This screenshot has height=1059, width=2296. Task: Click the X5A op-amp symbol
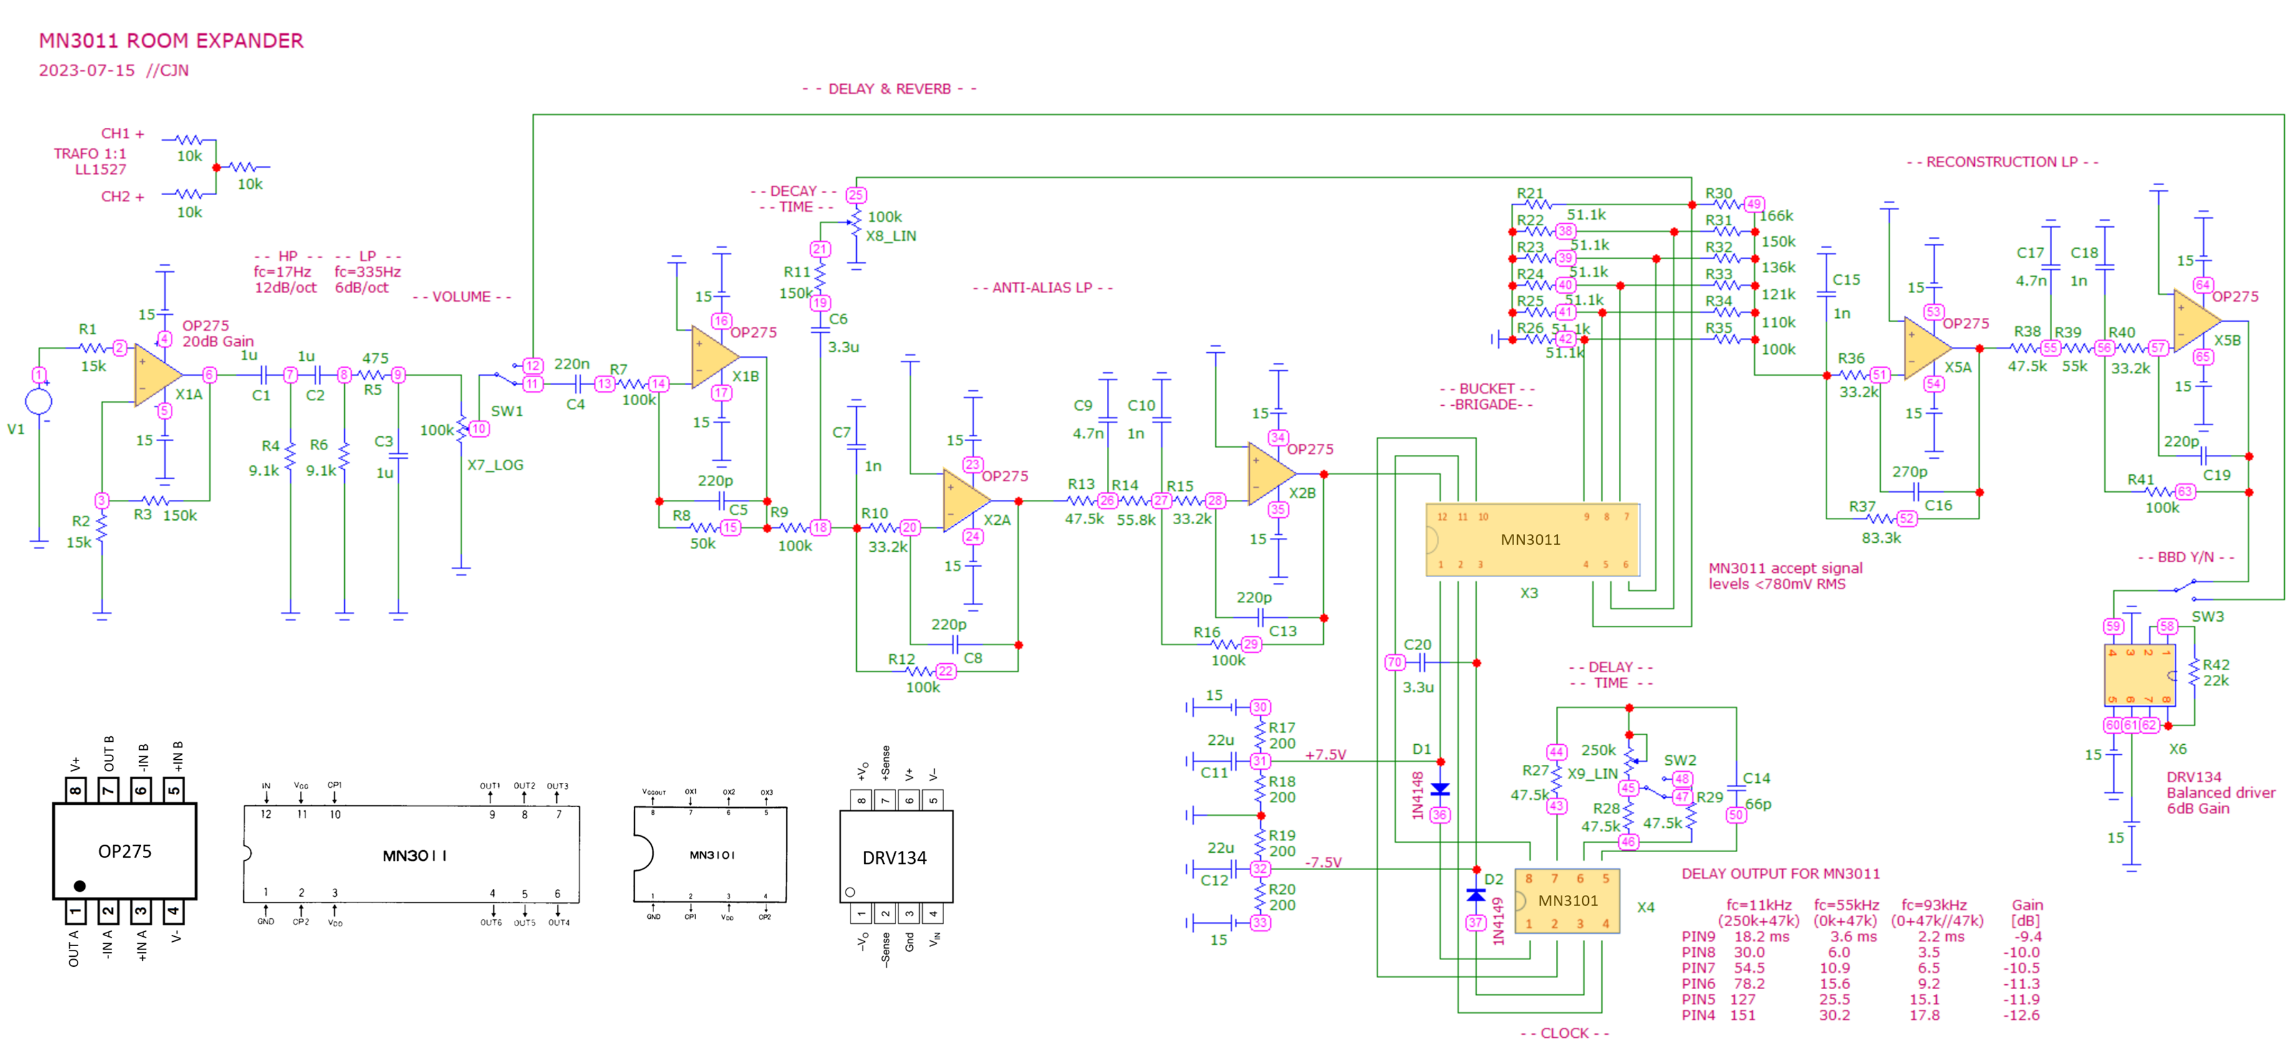coord(1928,348)
